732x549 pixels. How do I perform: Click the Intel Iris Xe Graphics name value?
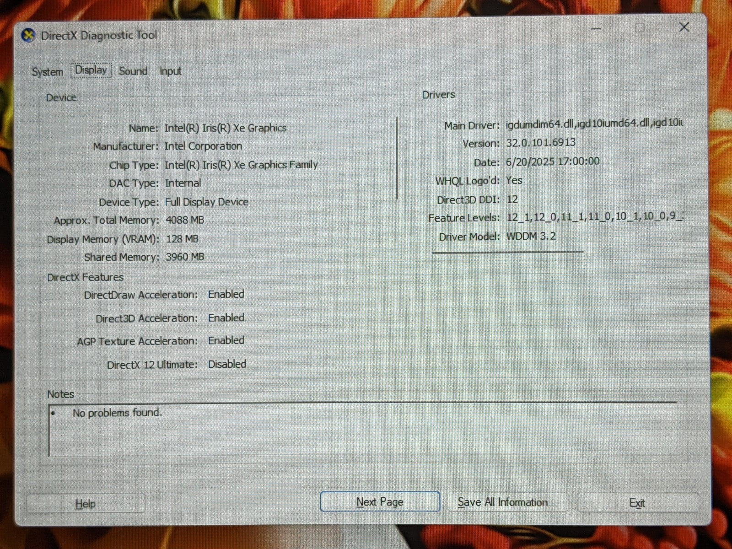coord(226,128)
